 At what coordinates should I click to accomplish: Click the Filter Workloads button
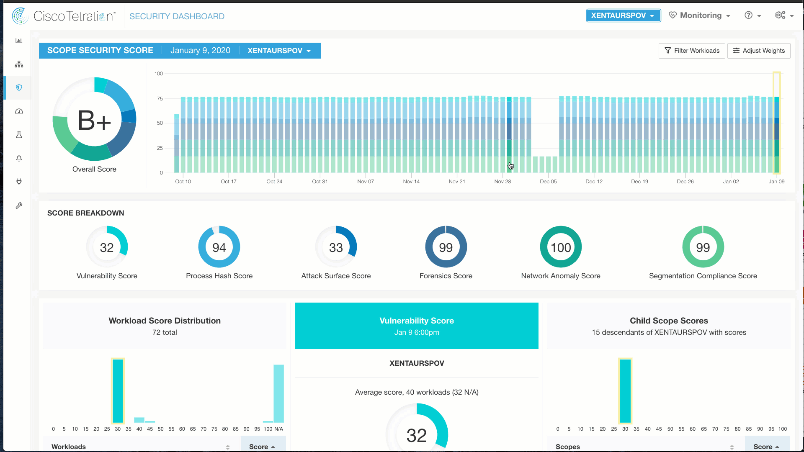click(691, 51)
